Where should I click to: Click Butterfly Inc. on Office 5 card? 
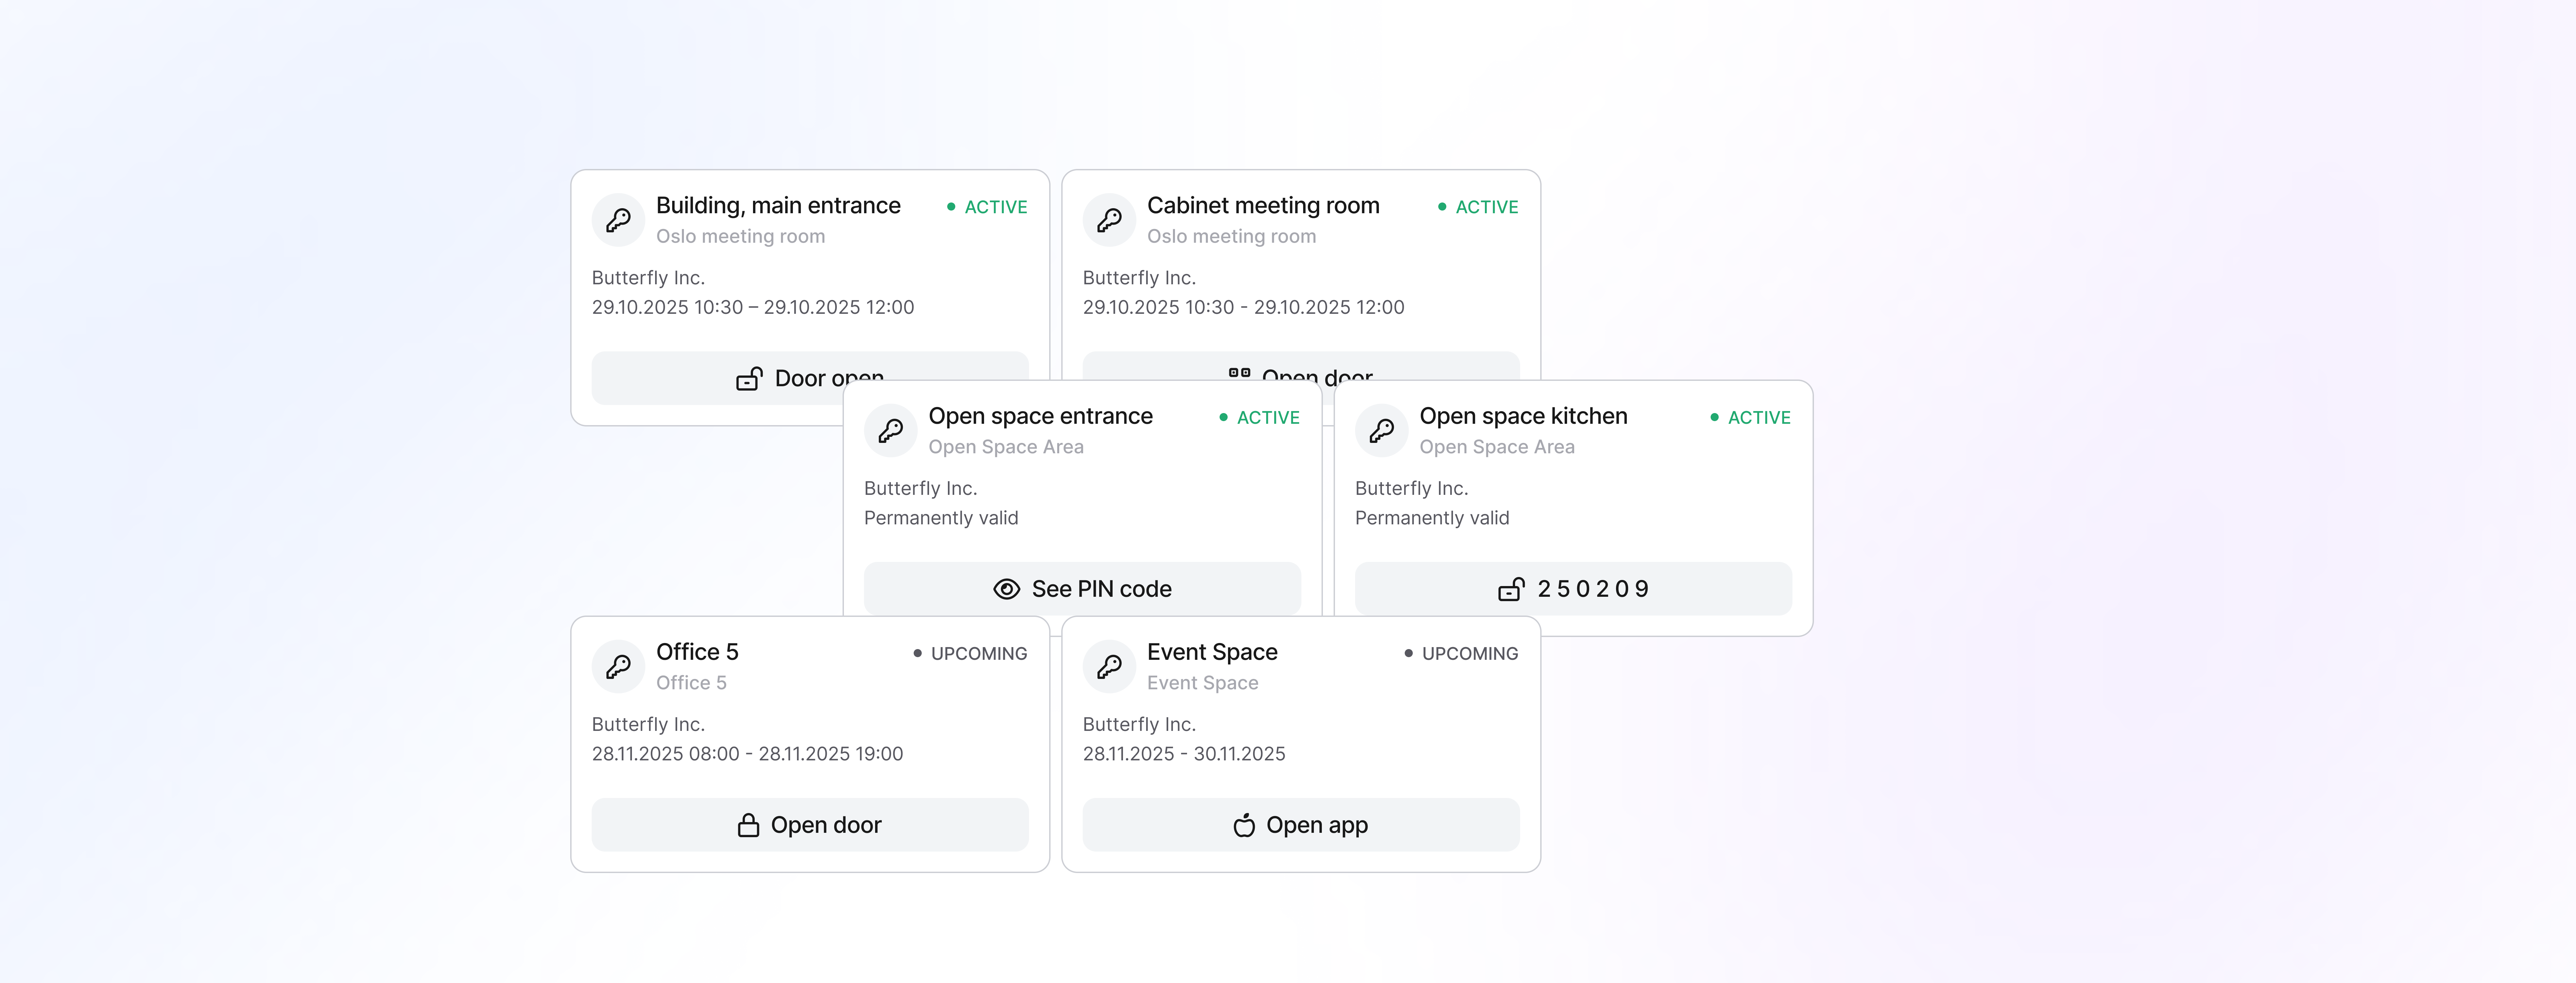coord(648,725)
